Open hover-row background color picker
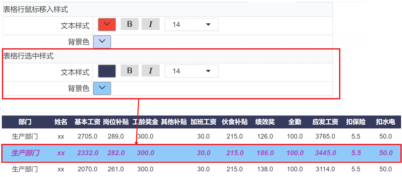 point(102,42)
